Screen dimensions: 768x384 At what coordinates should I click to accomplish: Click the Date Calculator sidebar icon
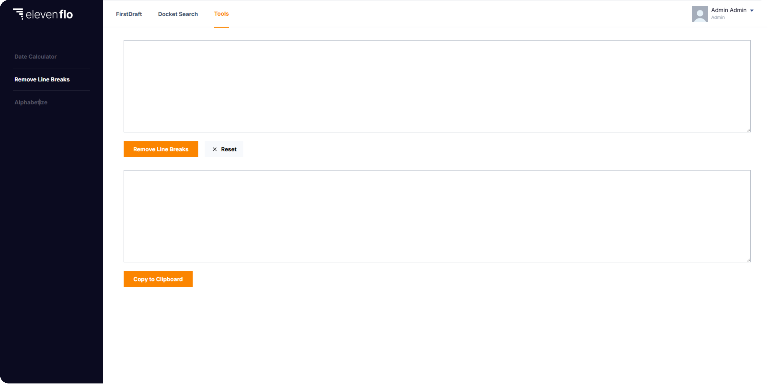pos(35,56)
